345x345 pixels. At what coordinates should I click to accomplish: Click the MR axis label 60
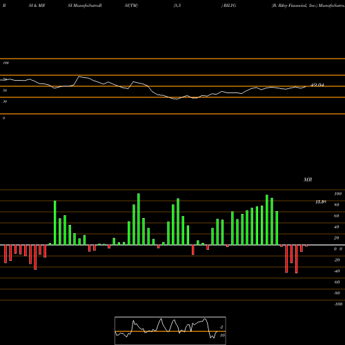coord(337,216)
